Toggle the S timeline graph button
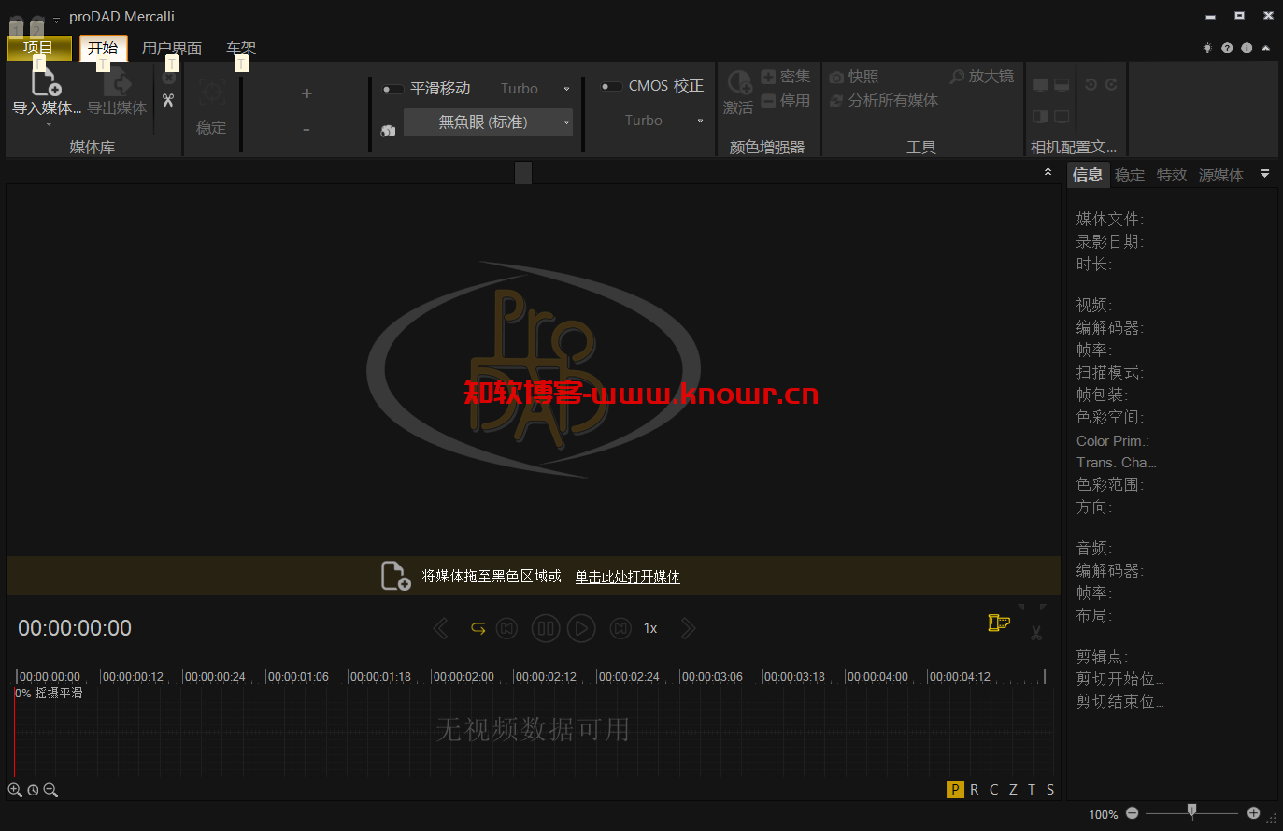This screenshot has height=831, width=1283. [x=1050, y=789]
